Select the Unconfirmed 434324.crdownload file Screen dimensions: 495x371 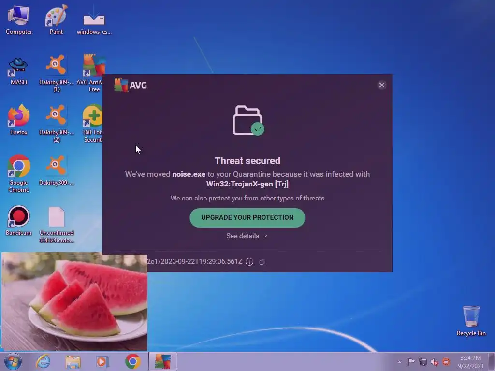(x=56, y=225)
